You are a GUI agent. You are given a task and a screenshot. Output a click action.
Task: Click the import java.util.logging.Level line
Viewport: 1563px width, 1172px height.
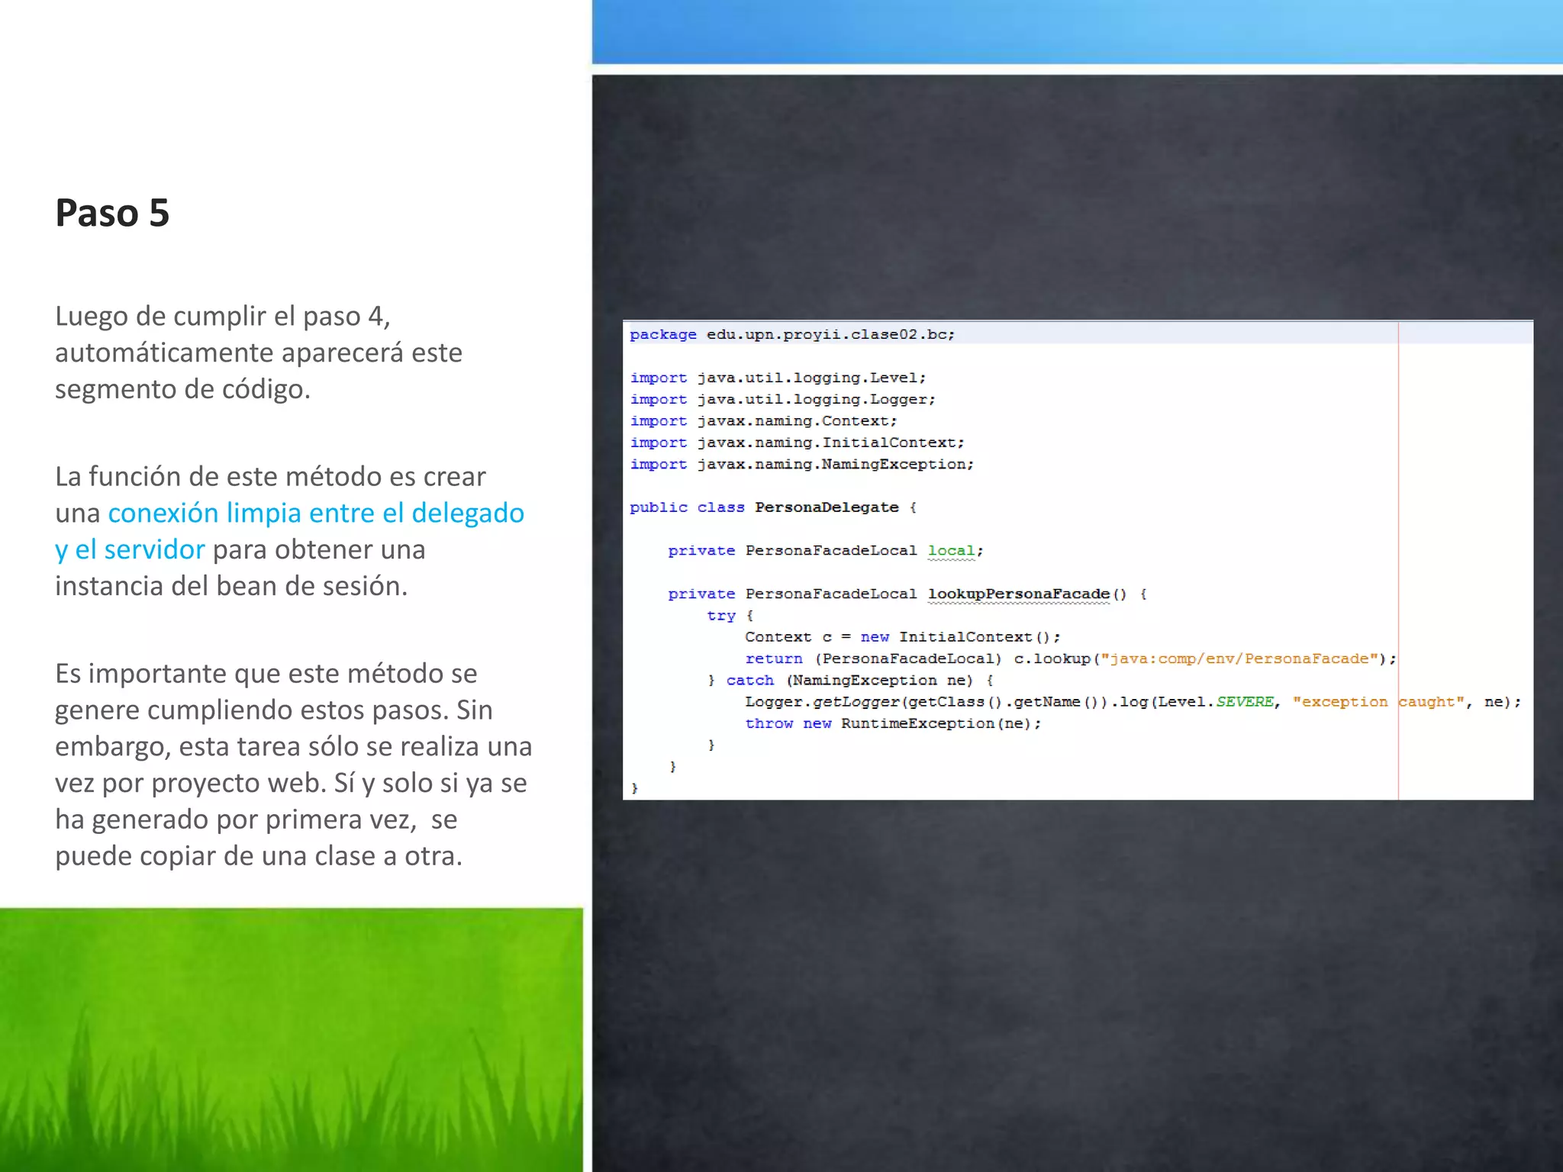778,378
